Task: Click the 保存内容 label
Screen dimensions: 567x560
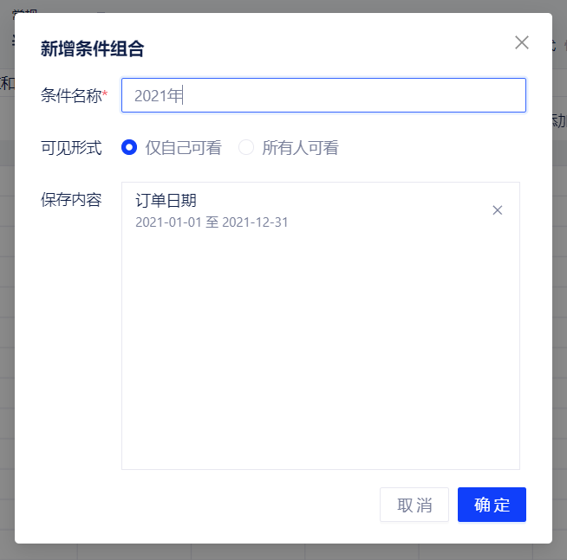Action: (71, 200)
